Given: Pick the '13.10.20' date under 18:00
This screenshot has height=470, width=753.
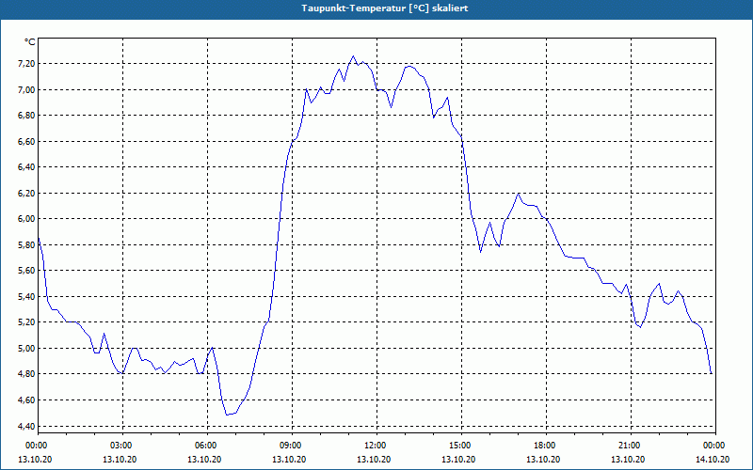Looking at the screenshot, I should [543, 459].
